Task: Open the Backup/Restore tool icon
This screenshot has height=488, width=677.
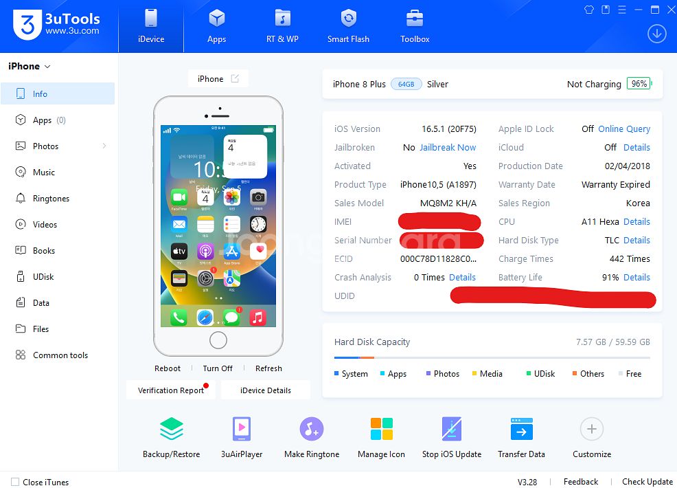Action: tap(172, 429)
